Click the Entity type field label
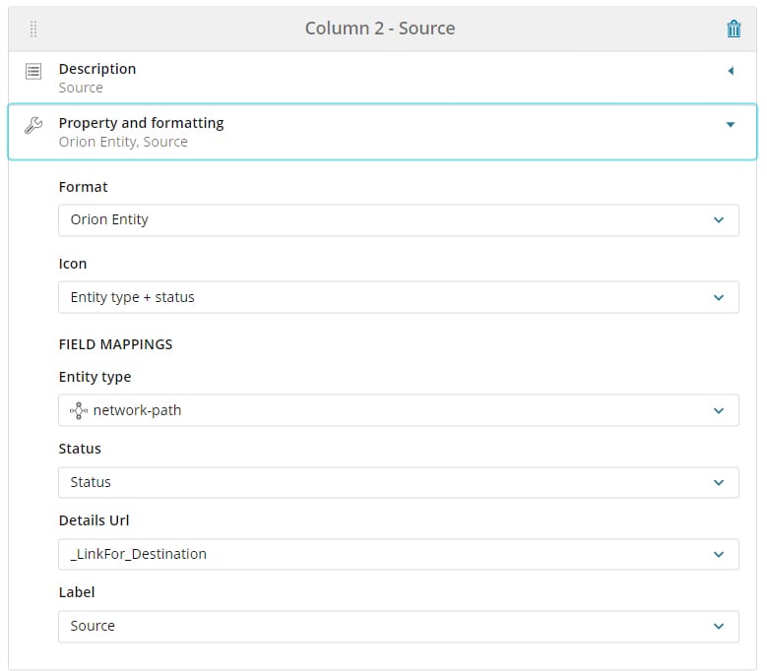Screen dimensions: 767x671 tap(95, 377)
